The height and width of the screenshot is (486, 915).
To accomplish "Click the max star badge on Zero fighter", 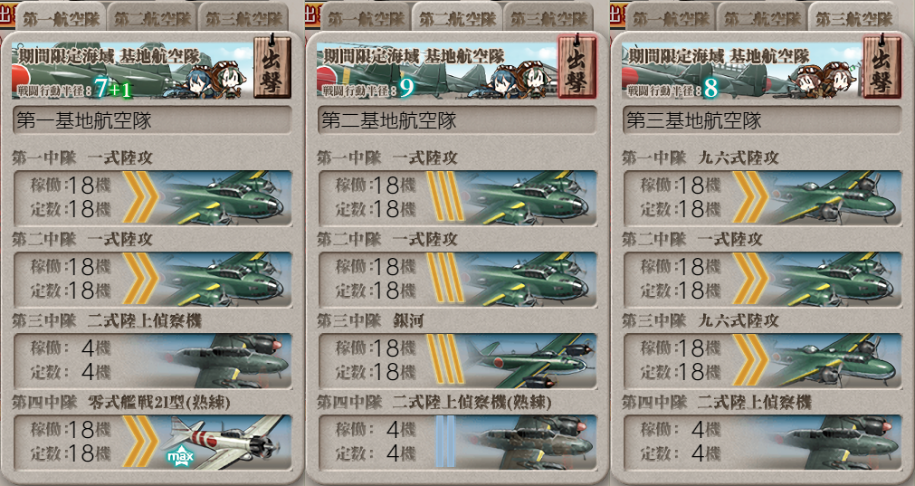I will 180,455.
